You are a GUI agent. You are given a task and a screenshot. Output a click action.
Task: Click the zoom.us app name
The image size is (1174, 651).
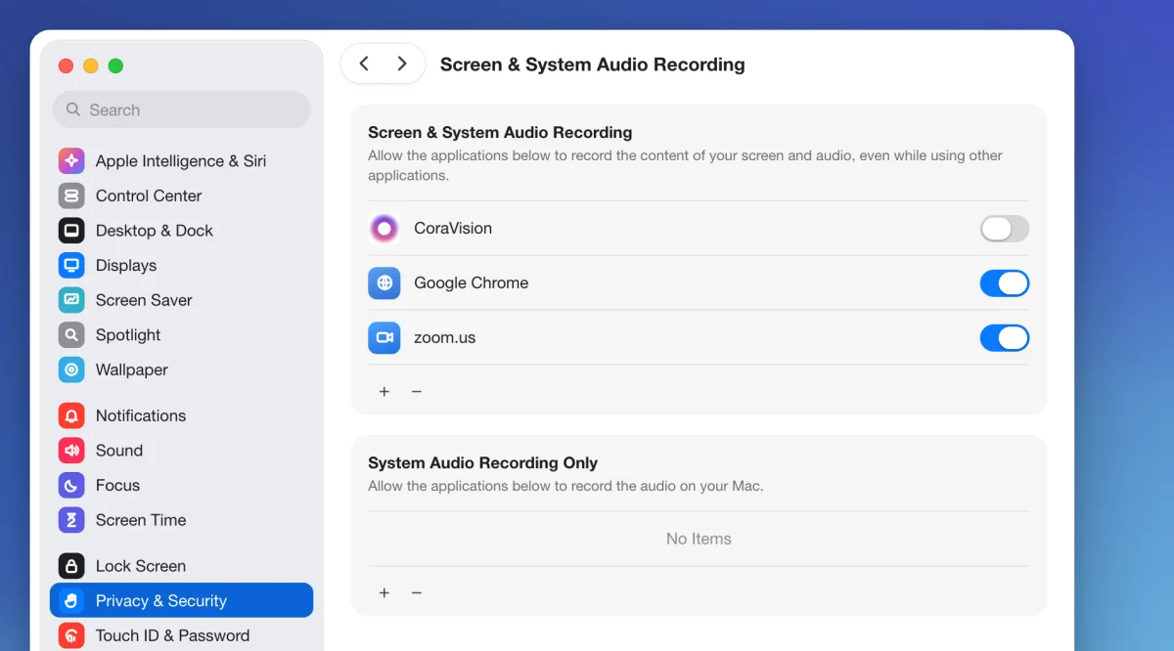[445, 338]
